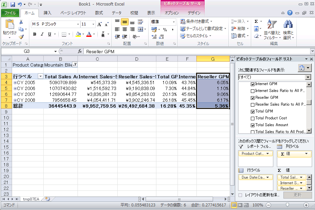This screenshot has width=315, height=210.
Task: Check Internet Sales Ratio to All P... field
Action: [253, 91]
